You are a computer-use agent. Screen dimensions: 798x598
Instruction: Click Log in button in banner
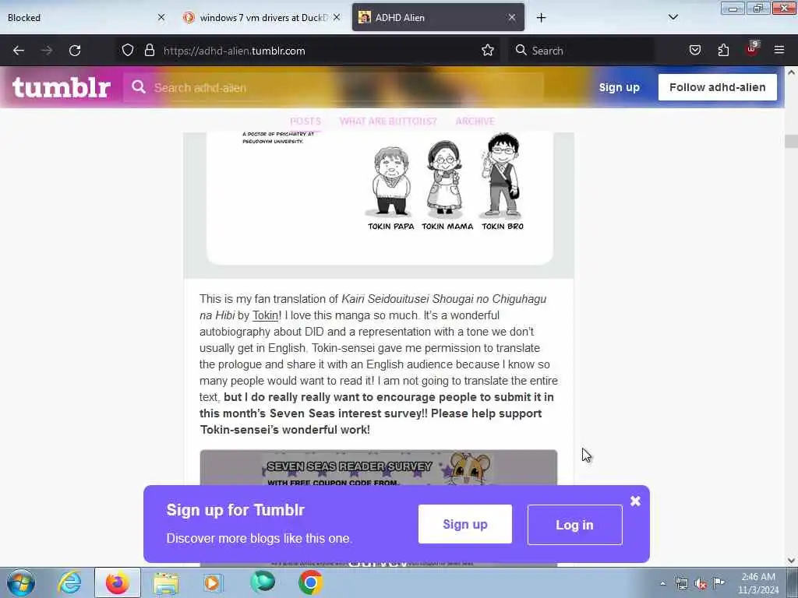(x=574, y=525)
